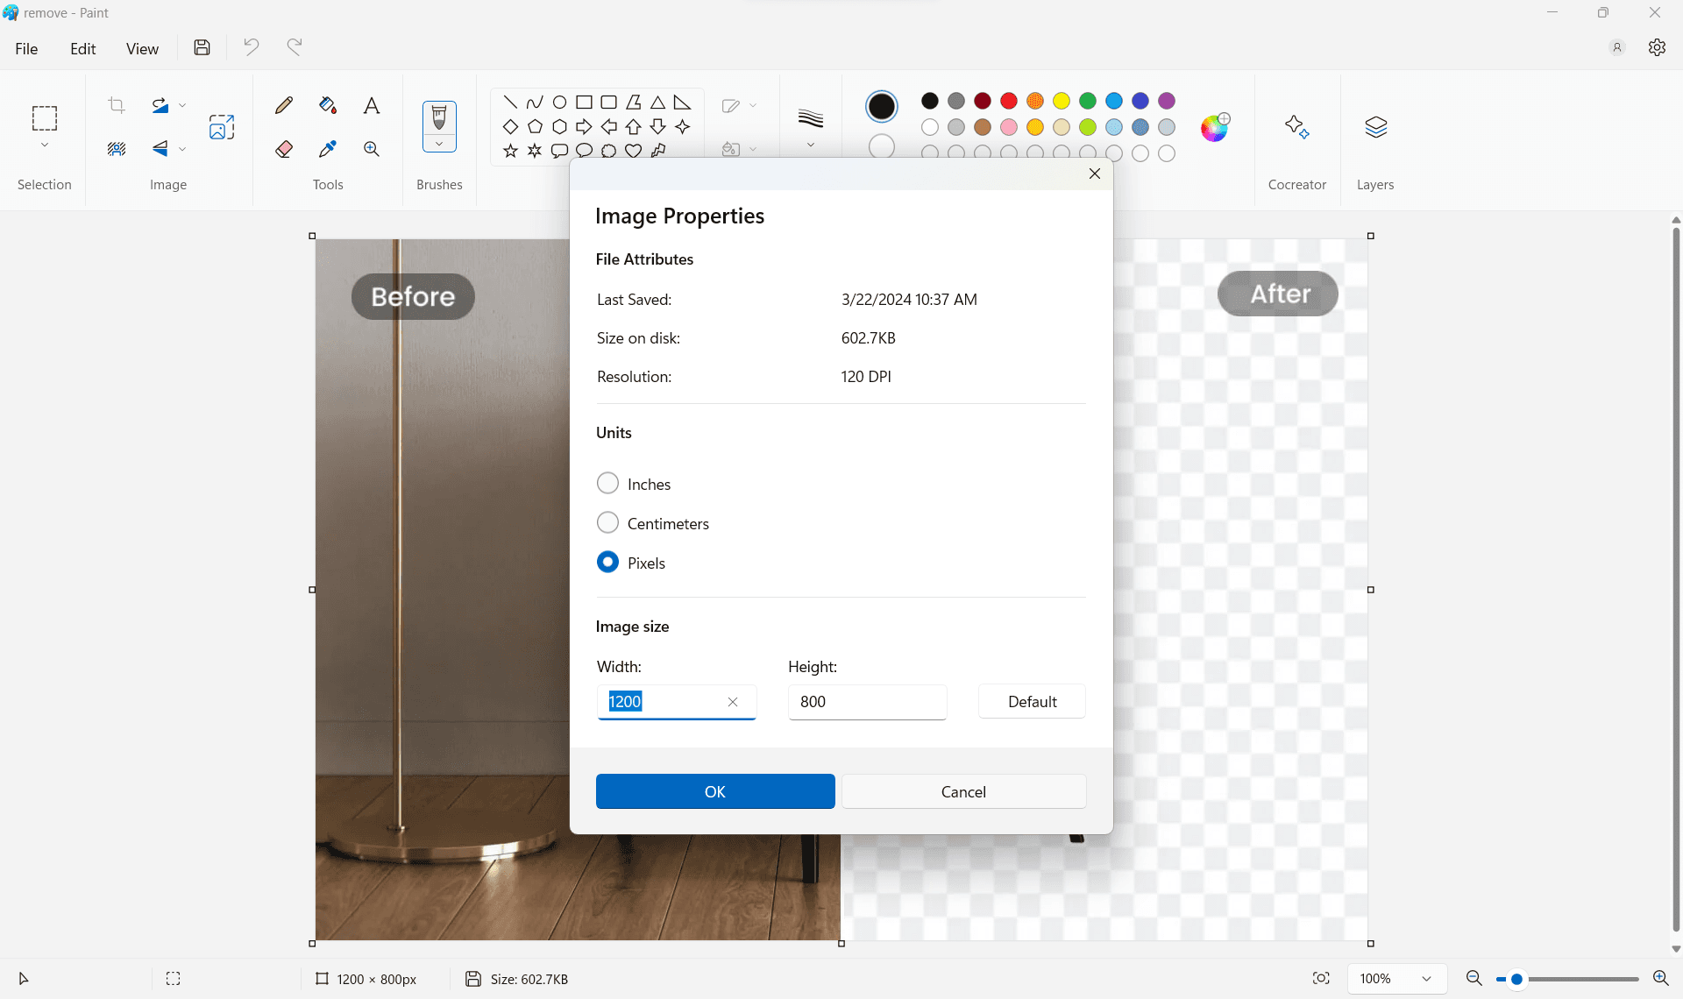Select the Eraser tool
1683x999 pixels.
click(x=284, y=149)
